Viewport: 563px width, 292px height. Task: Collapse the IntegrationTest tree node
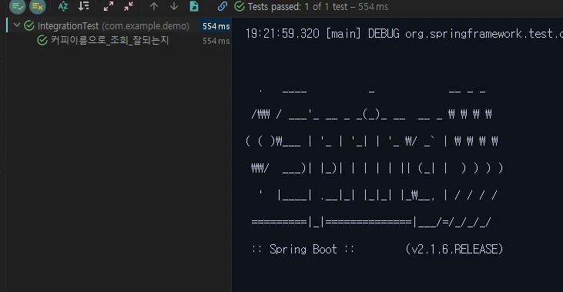coord(16,25)
